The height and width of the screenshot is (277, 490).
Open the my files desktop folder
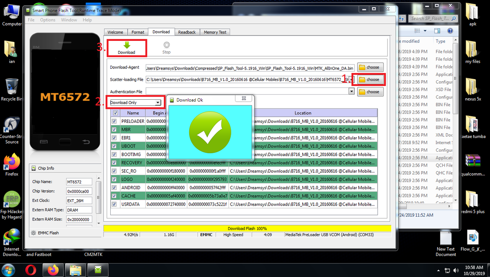(x=473, y=52)
